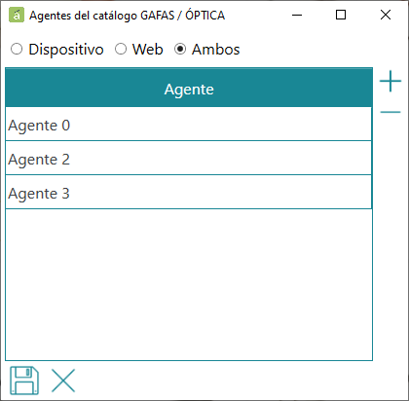Viewport: 409px width, 401px height.
Task: Save changes with the floppy disk icon
Action: coord(24,381)
